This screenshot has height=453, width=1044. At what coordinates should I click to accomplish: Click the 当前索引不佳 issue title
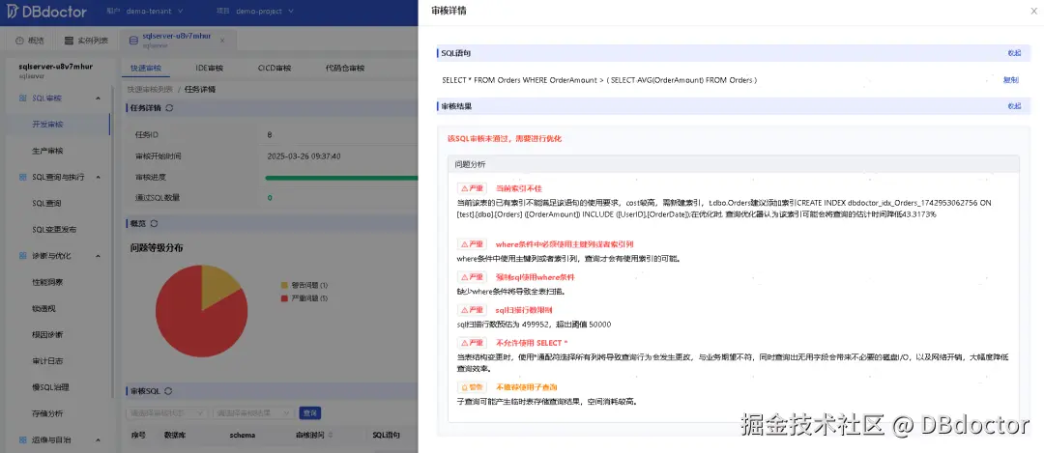point(519,188)
